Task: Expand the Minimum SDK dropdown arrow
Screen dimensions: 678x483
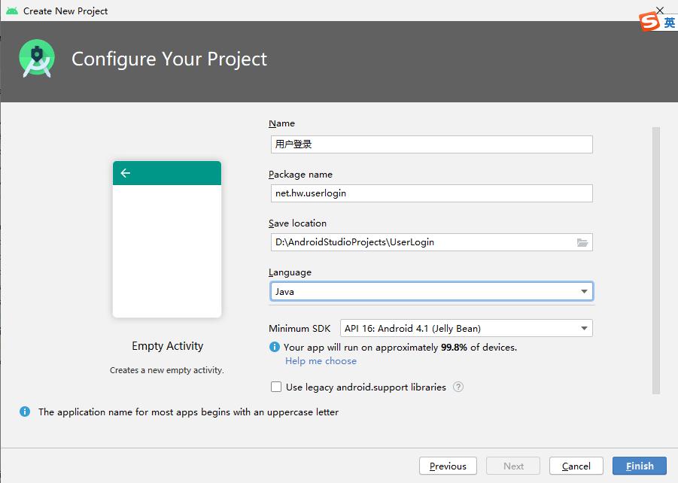Action: pyautogui.click(x=584, y=329)
